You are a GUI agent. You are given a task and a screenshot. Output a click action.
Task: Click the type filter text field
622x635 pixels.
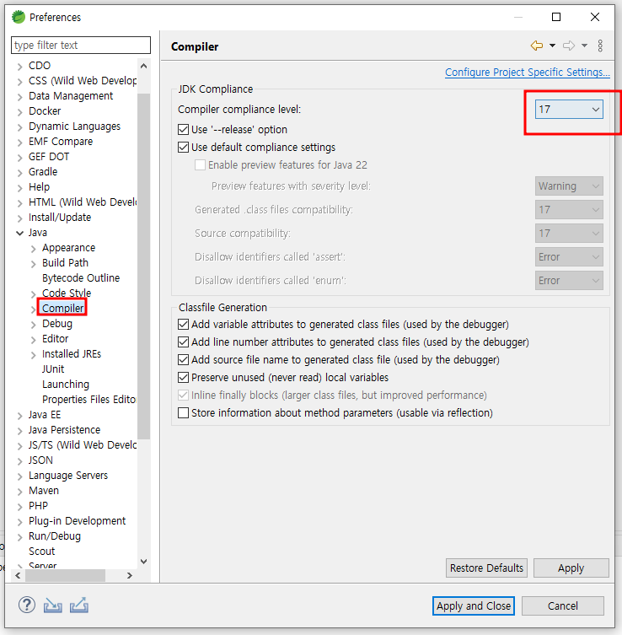point(81,45)
